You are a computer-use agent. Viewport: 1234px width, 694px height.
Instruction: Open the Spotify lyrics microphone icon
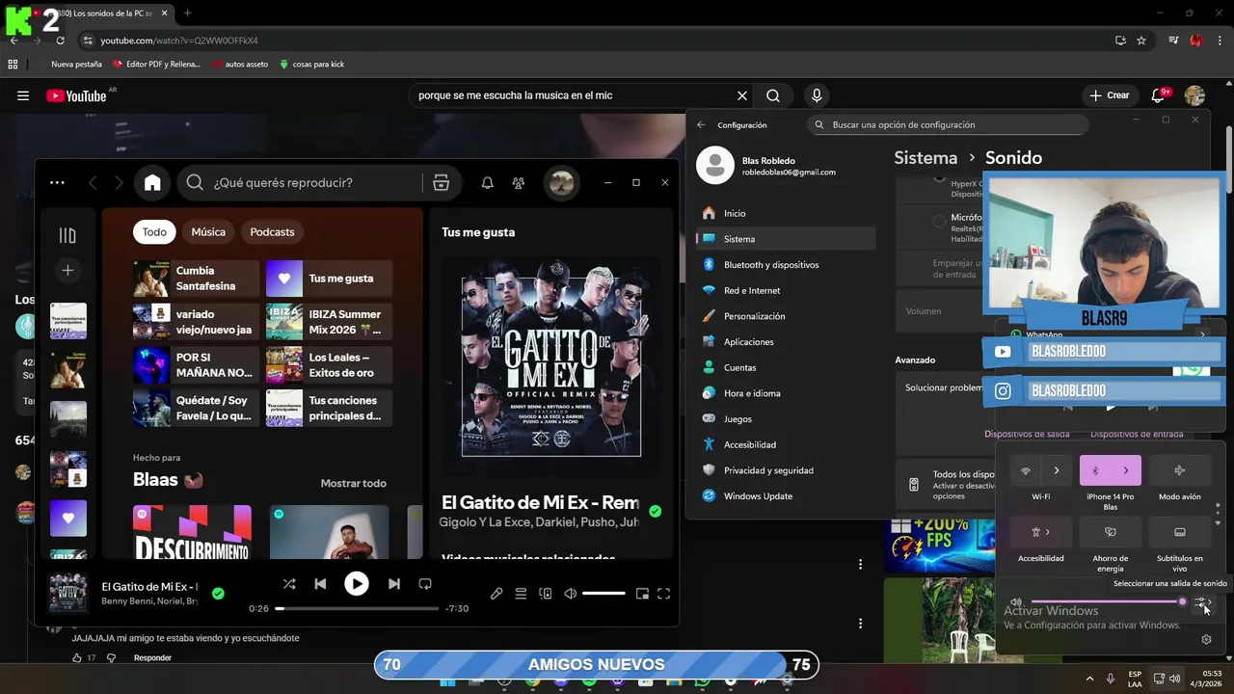pyautogui.click(x=496, y=594)
